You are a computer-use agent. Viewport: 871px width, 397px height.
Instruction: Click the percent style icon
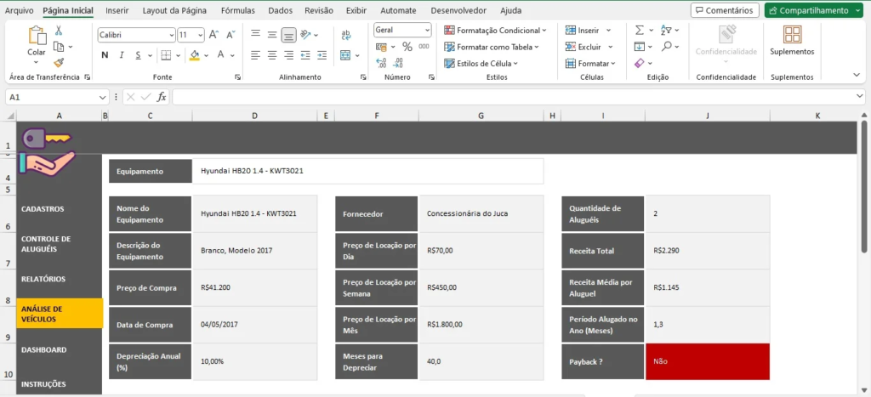point(407,47)
